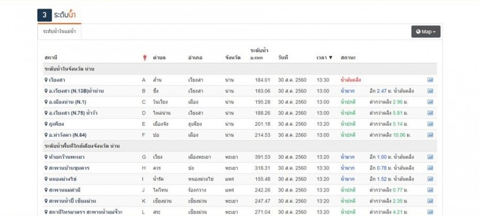Click the ตำบล column header
Viewport: 479px width, 216px height.
tap(159, 57)
